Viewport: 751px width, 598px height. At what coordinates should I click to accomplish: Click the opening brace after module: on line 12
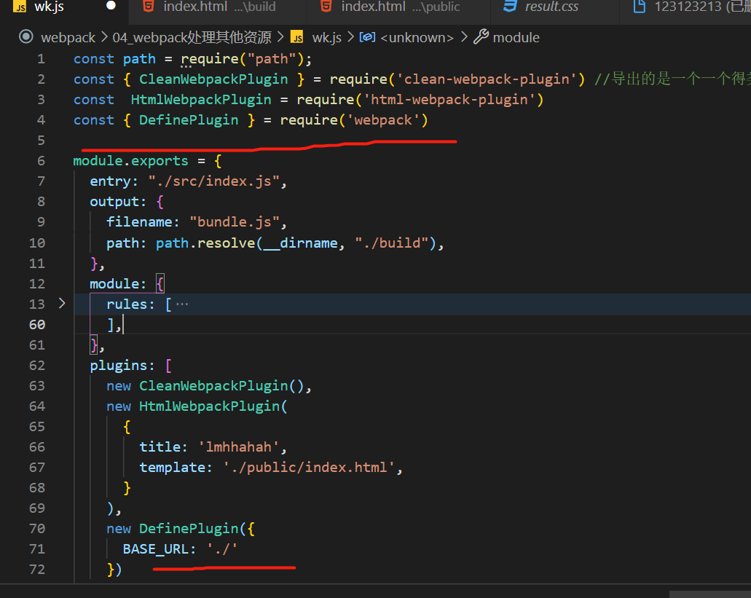(x=160, y=283)
